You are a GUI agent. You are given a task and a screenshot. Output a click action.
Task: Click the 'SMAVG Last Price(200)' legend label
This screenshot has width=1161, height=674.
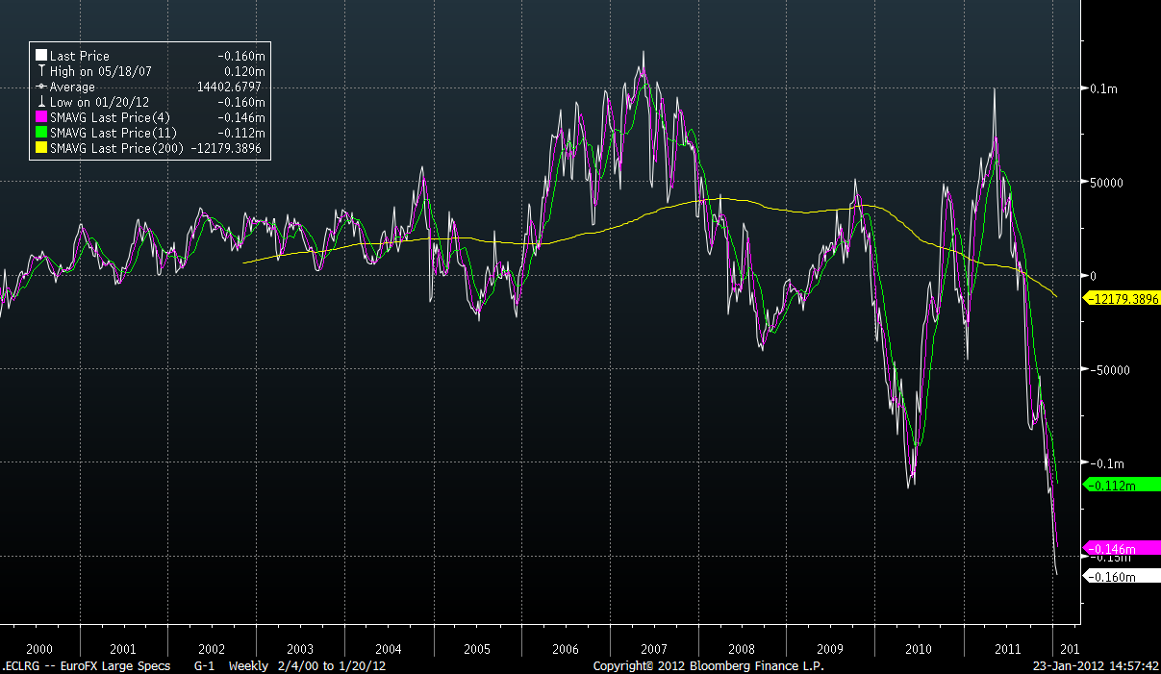point(117,149)
